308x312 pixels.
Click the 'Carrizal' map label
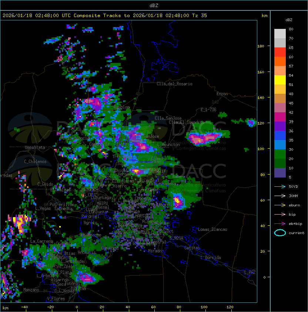point(110,248)
